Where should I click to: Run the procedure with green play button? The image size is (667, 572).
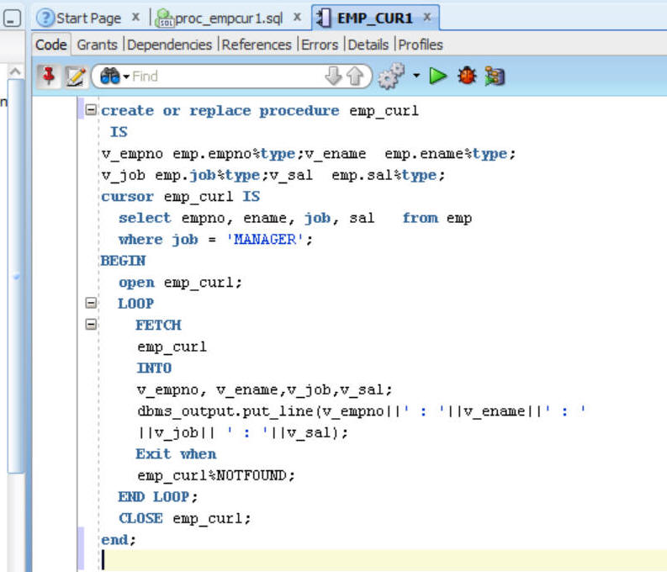coord(437,77)
